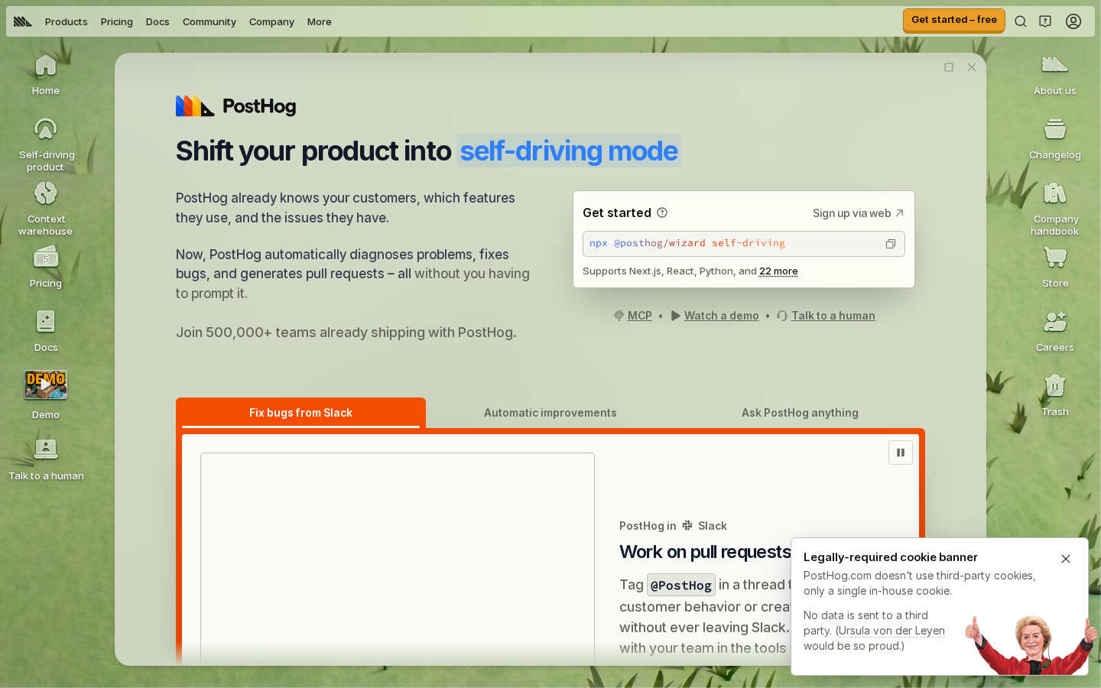The image size is (1101, 688).
Task: Open the Careers desktop icon
Action: tap(1055, 331)
